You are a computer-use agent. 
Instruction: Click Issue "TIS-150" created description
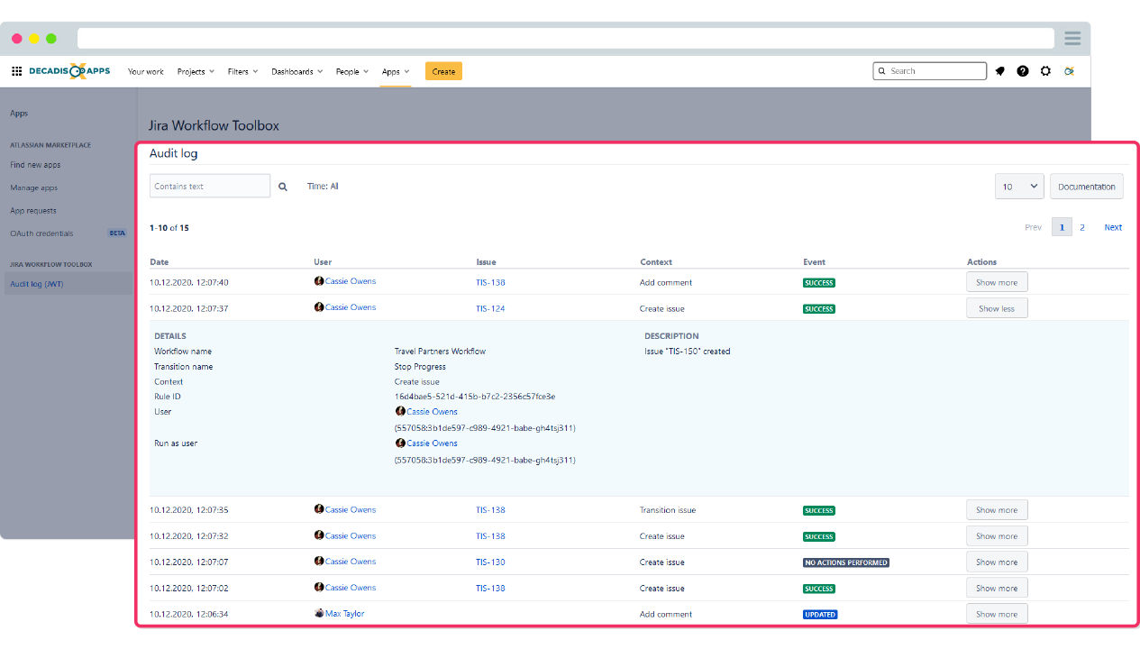point(688,352)
